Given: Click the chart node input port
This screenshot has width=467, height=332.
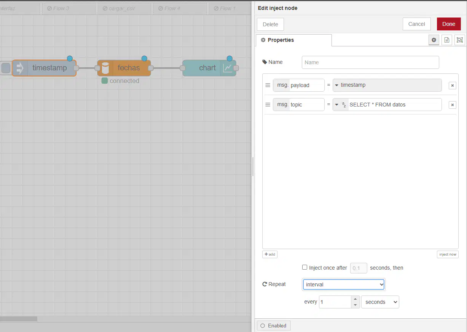Looking at the screenshot, I should 183,68.
